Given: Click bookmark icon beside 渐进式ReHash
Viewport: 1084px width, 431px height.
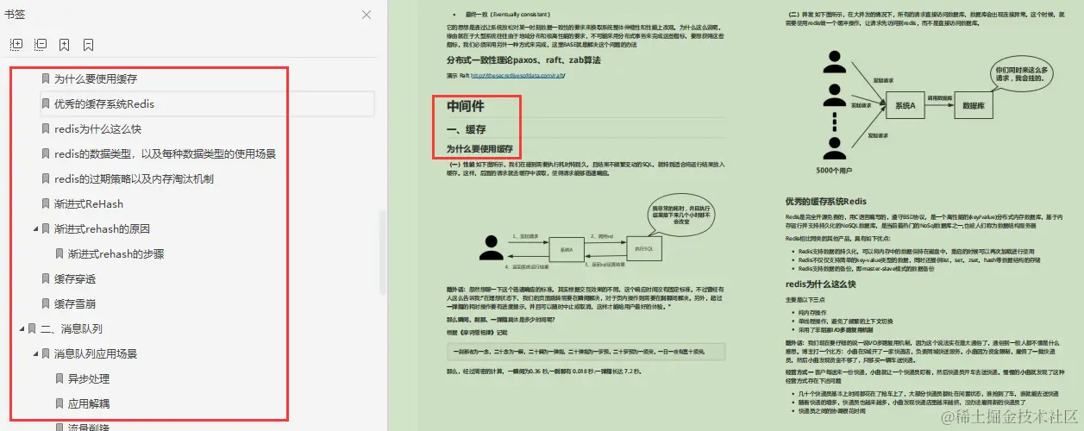Looking at the screenshot, I should [46, 203].
